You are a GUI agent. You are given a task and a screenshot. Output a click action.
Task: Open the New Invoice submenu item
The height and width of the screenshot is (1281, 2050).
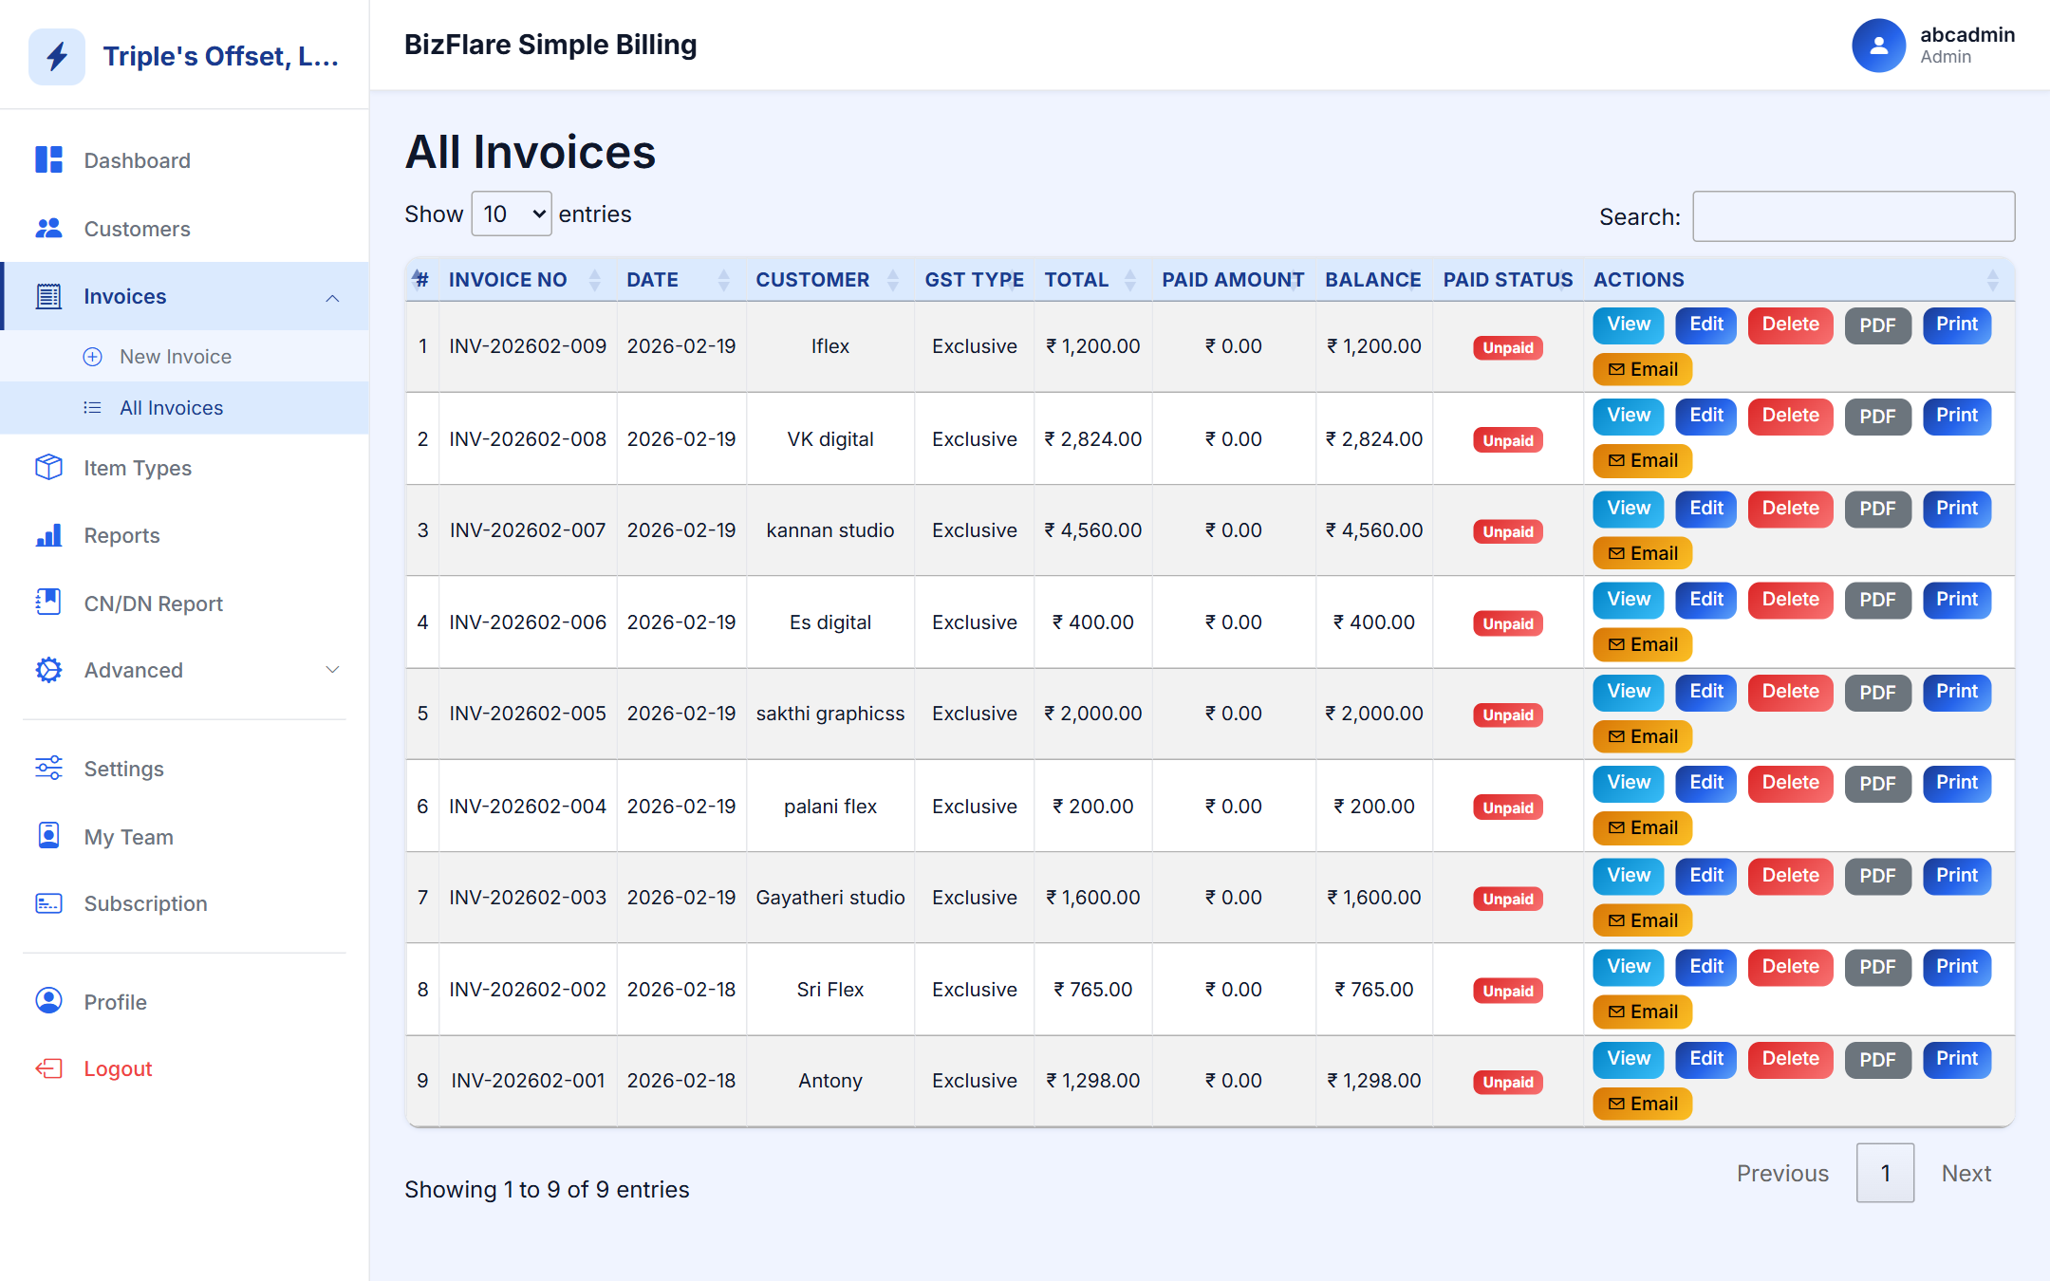point(185,357)
